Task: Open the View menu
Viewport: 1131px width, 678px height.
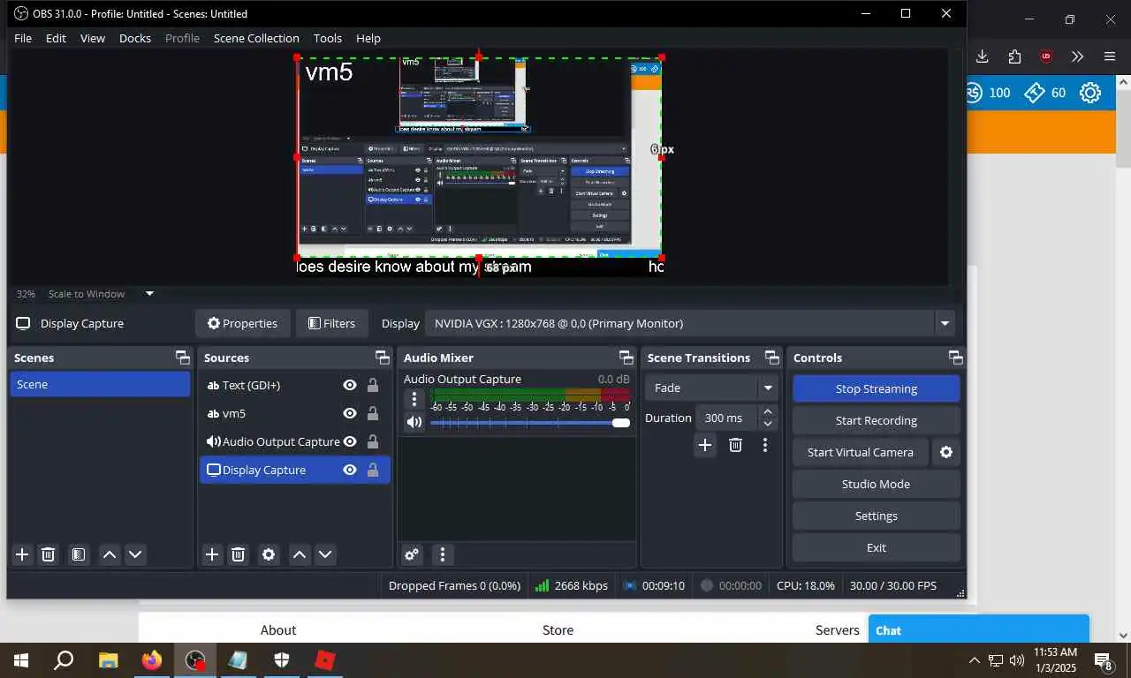Action: 93,38
